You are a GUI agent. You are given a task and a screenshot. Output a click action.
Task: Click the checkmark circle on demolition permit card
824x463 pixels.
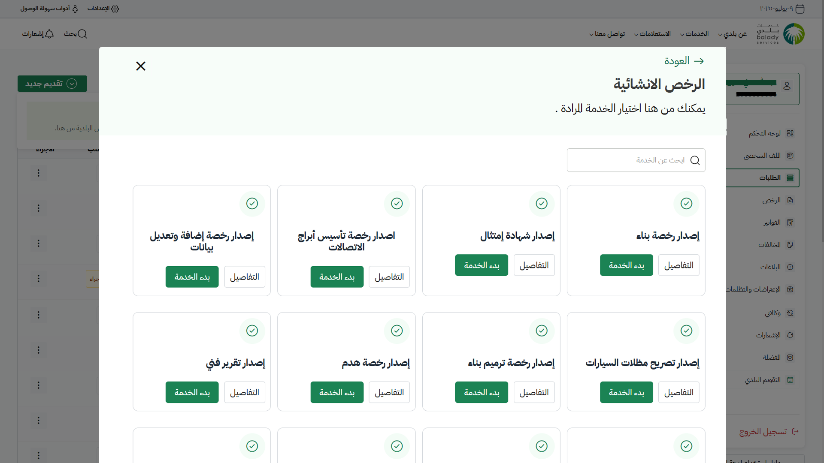point(397,331)
